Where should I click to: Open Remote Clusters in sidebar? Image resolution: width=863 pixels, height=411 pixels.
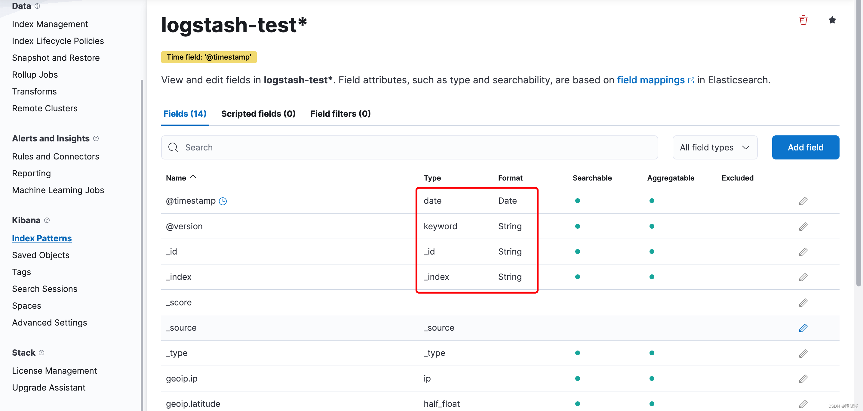click(45, 108)
